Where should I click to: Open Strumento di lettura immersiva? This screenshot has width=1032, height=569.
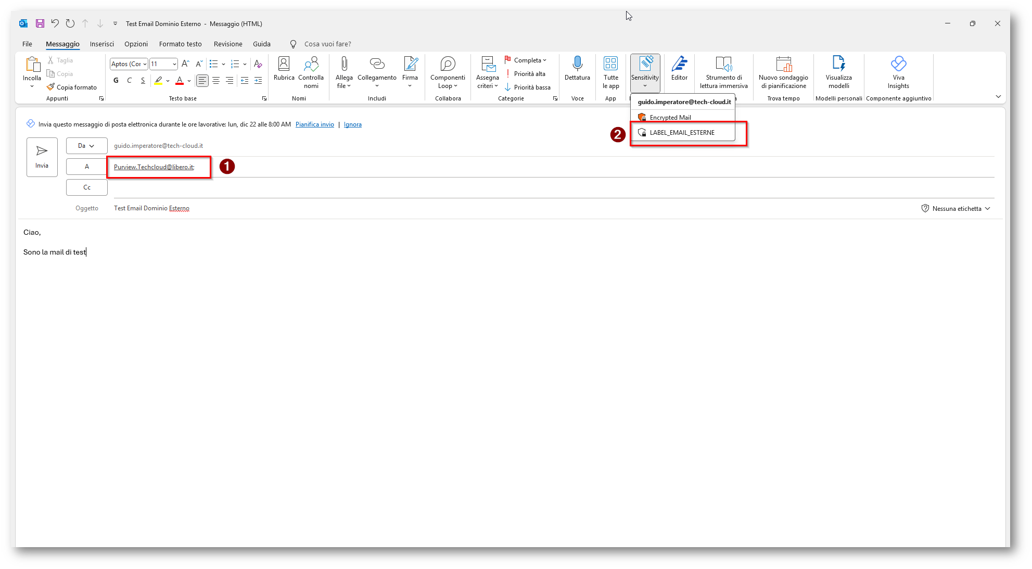click(723, 64)
